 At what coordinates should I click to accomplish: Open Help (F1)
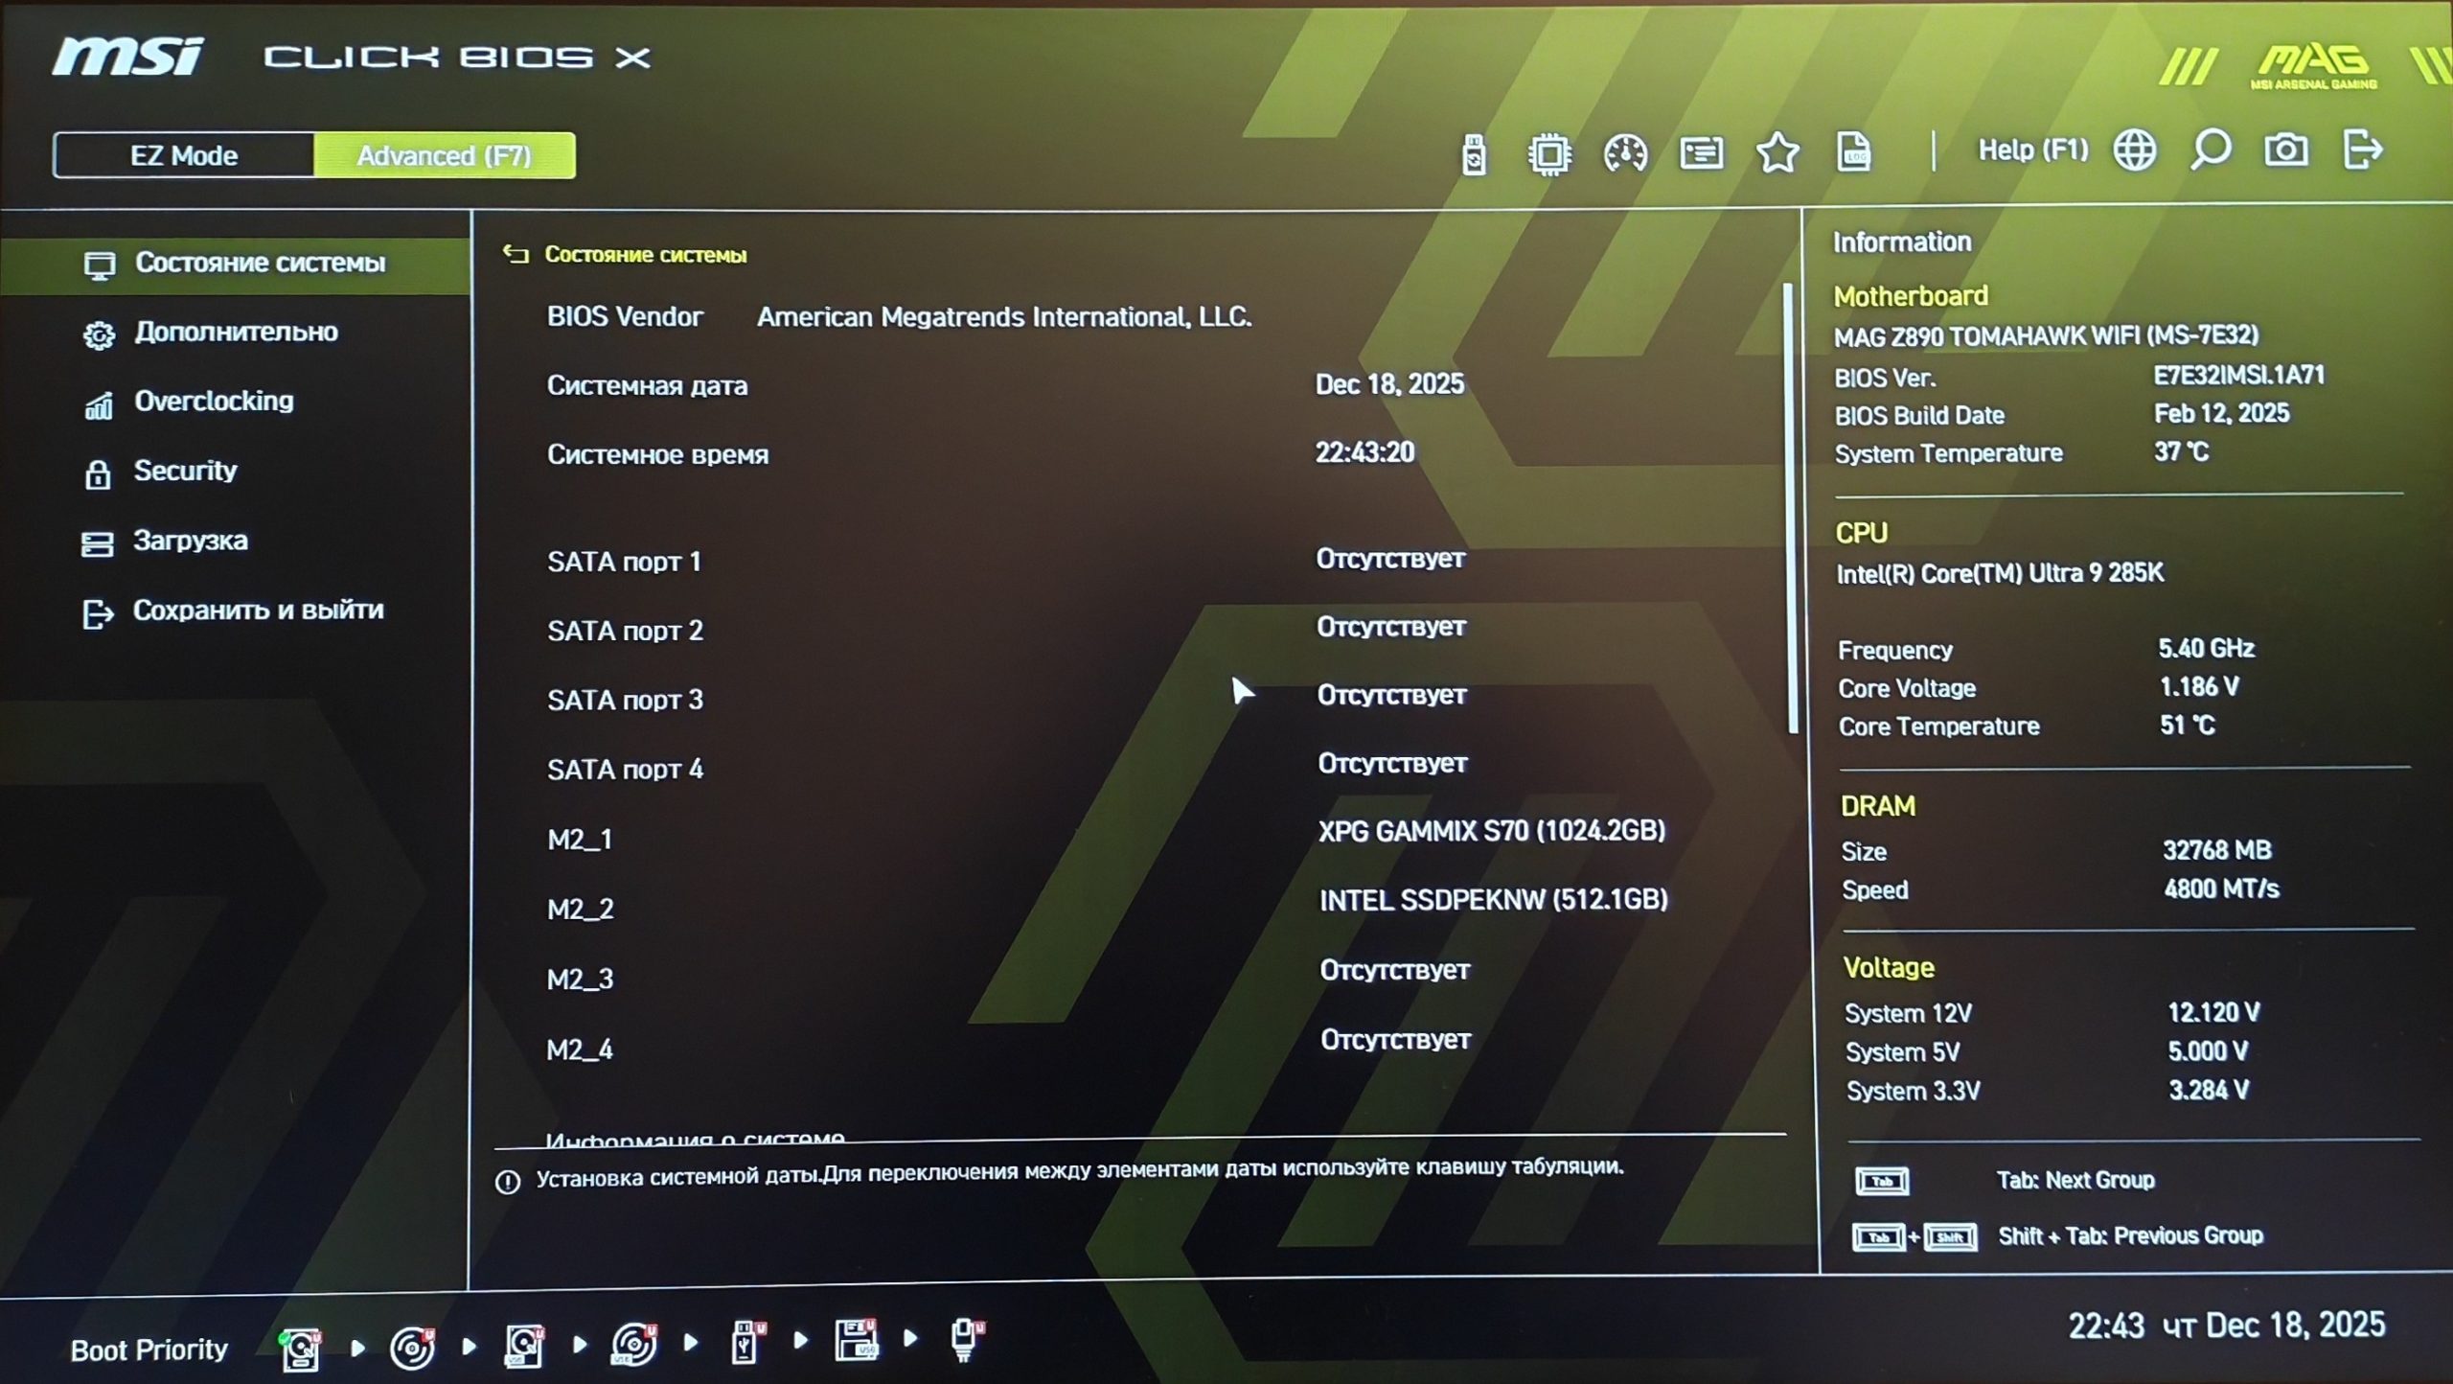2033,150
